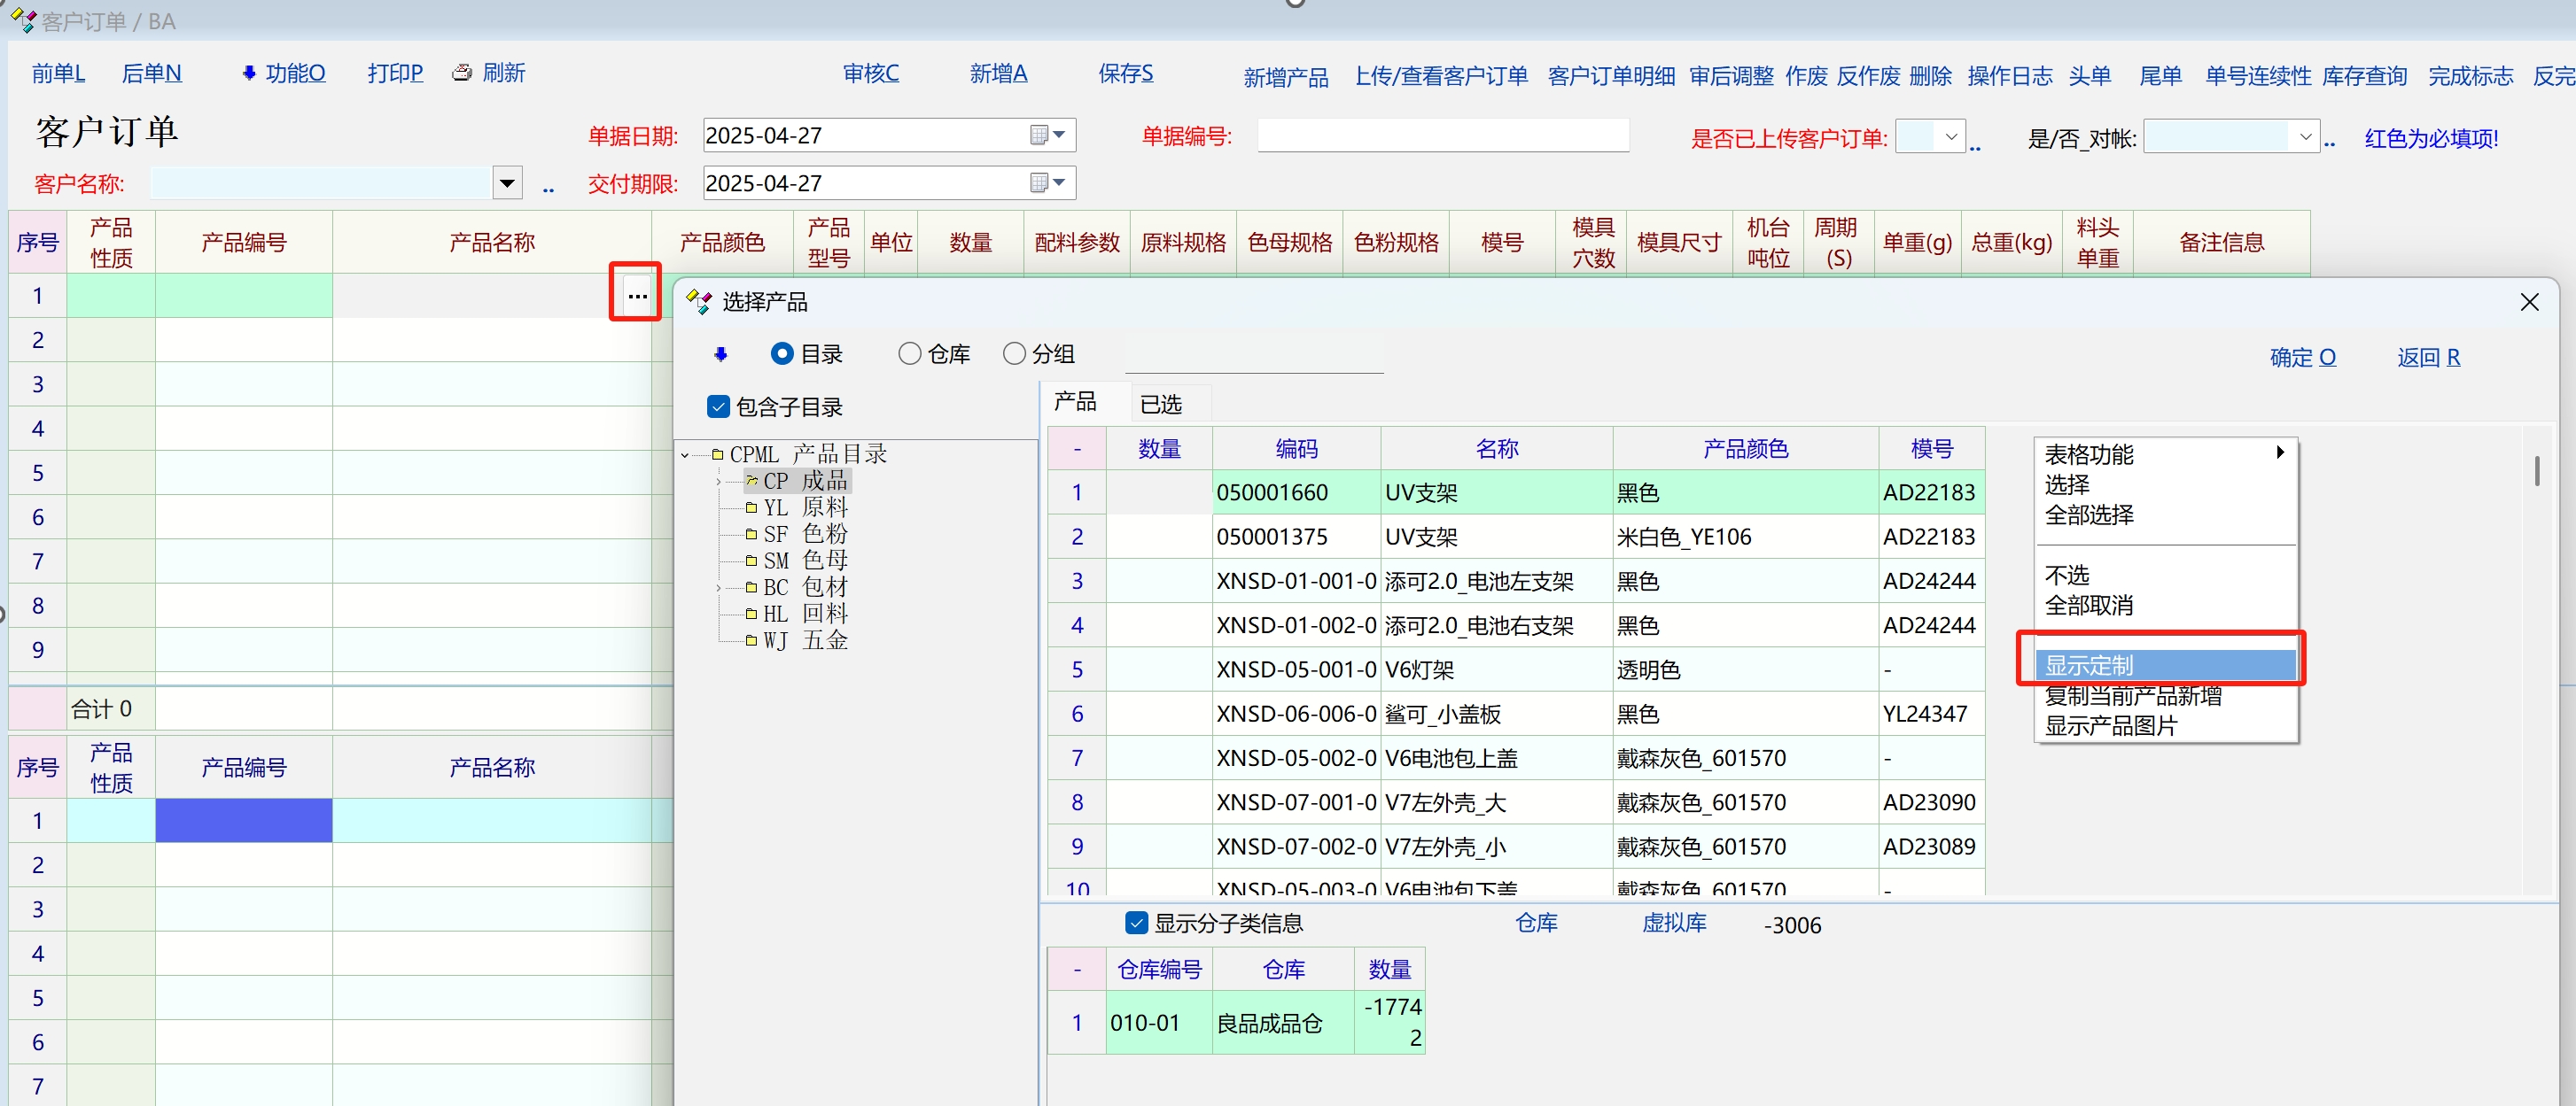Click the ellipsis button in 产品名称 cell
The height and width of the screenshot is (1106, 2576).
(x=637, y=296)
